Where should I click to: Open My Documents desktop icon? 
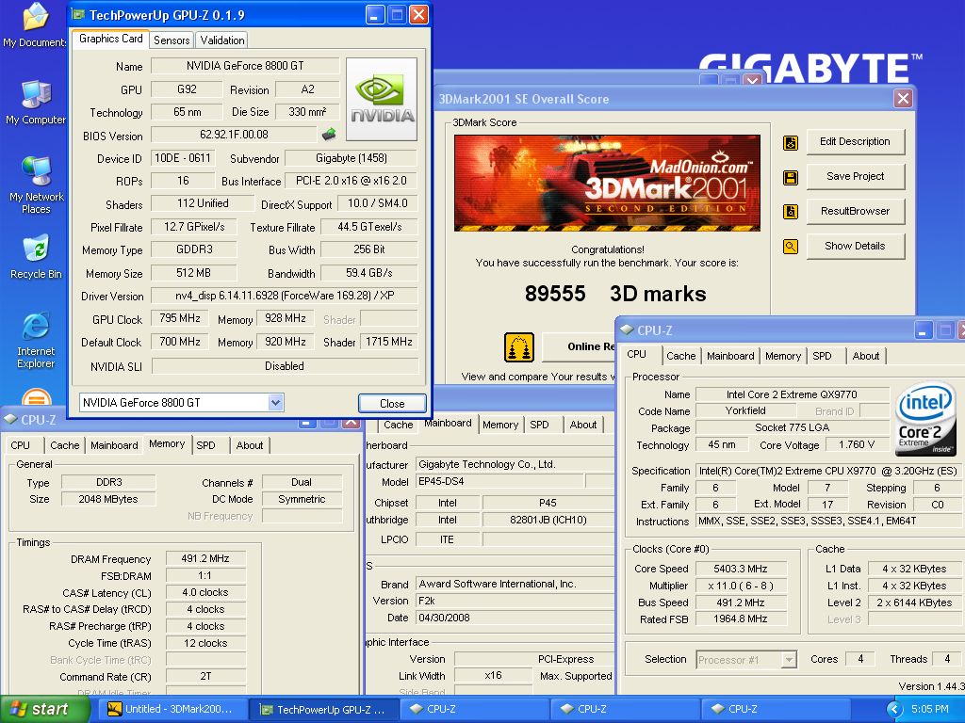pyautogui.click(x=35, y=24)
